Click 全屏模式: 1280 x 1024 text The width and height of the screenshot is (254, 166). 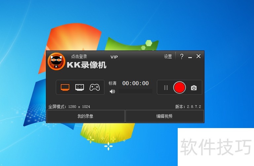coord(69,107)
